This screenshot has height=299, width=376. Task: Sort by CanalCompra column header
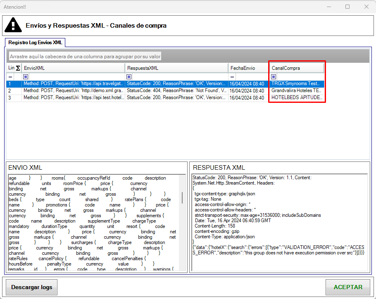tap(297, 68)
